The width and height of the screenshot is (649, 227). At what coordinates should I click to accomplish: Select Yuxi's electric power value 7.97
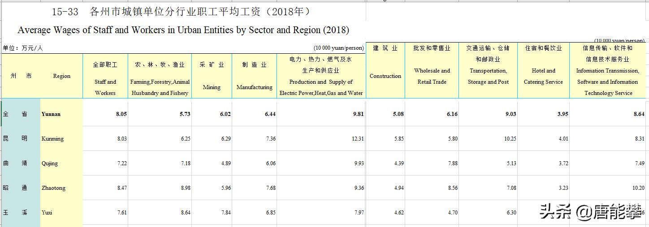click(x=359, y=213)
